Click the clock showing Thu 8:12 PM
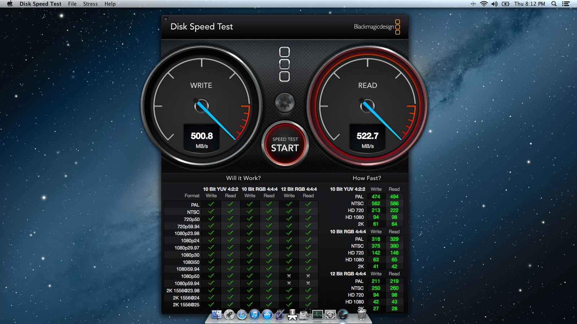 coord(529,4)
